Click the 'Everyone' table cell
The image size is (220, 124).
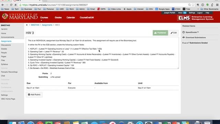(x=72, y=88)
